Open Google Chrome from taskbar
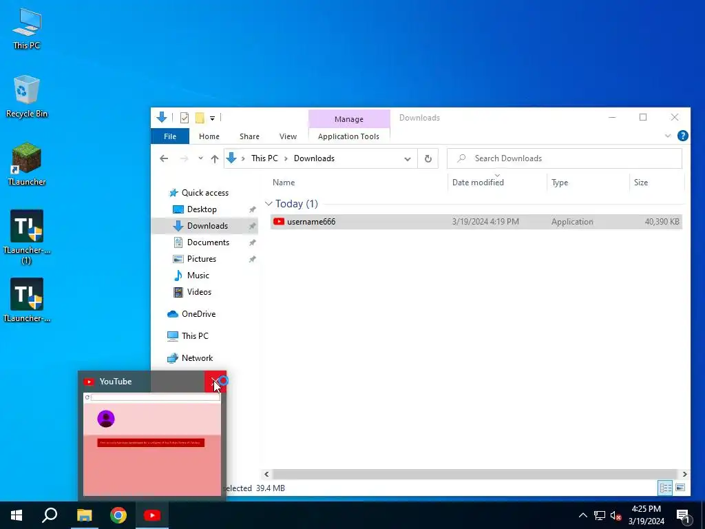Image resolution: width=705 pixels, height=529 pixels. 118,515
